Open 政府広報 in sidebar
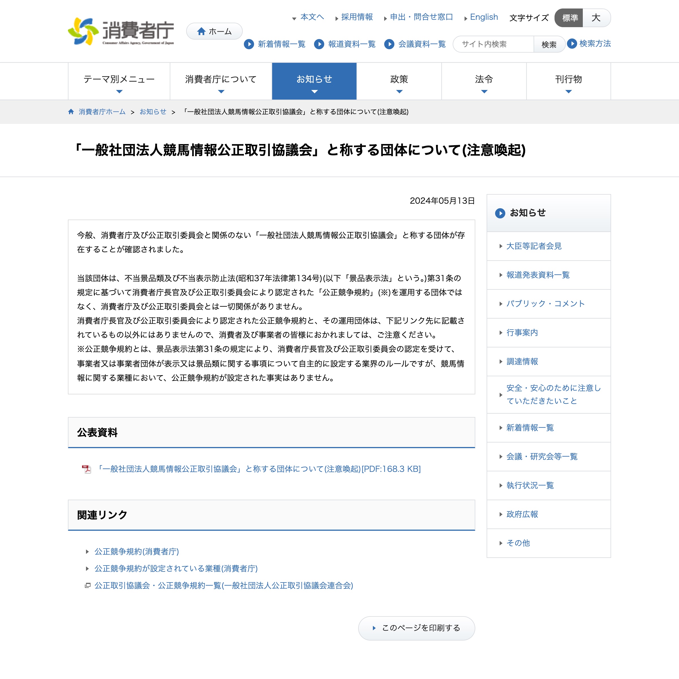This screenshot has width=679, height=679. 549,514
